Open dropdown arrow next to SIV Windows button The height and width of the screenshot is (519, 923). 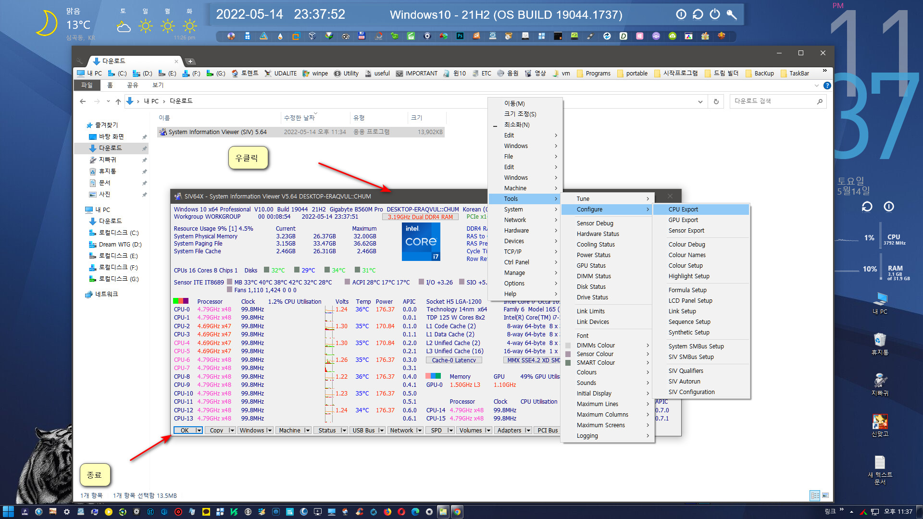(x=269, y=431)
